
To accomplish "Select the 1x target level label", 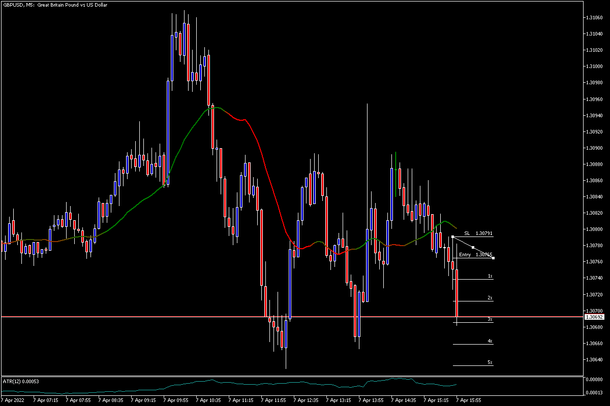I will click(490, 276).
